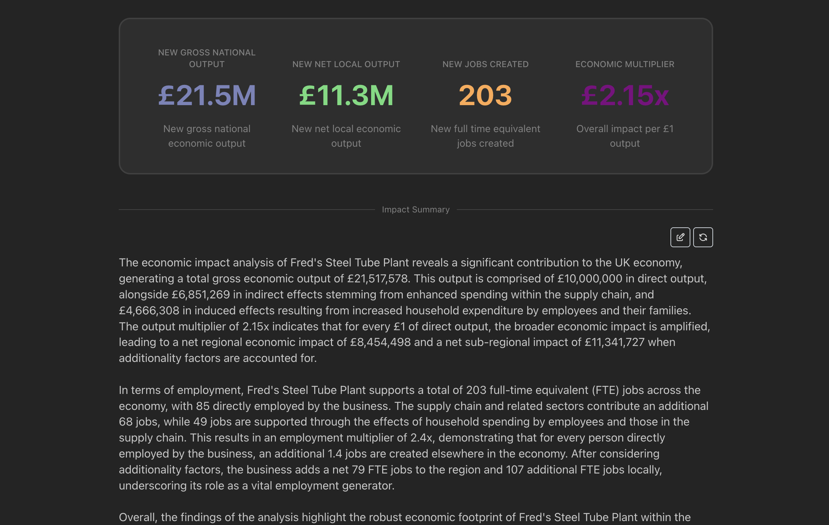Click the Impact Summary section divider label
Viewport: 829px width, 525px height.
pos(416,210)
